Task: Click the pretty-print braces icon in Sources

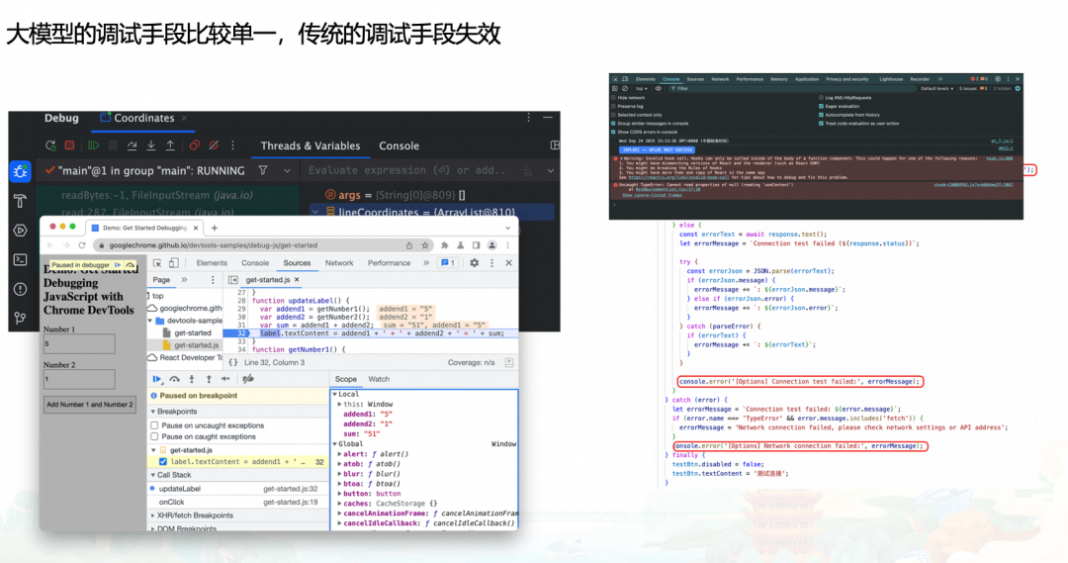Action: (x=233, y=362)
